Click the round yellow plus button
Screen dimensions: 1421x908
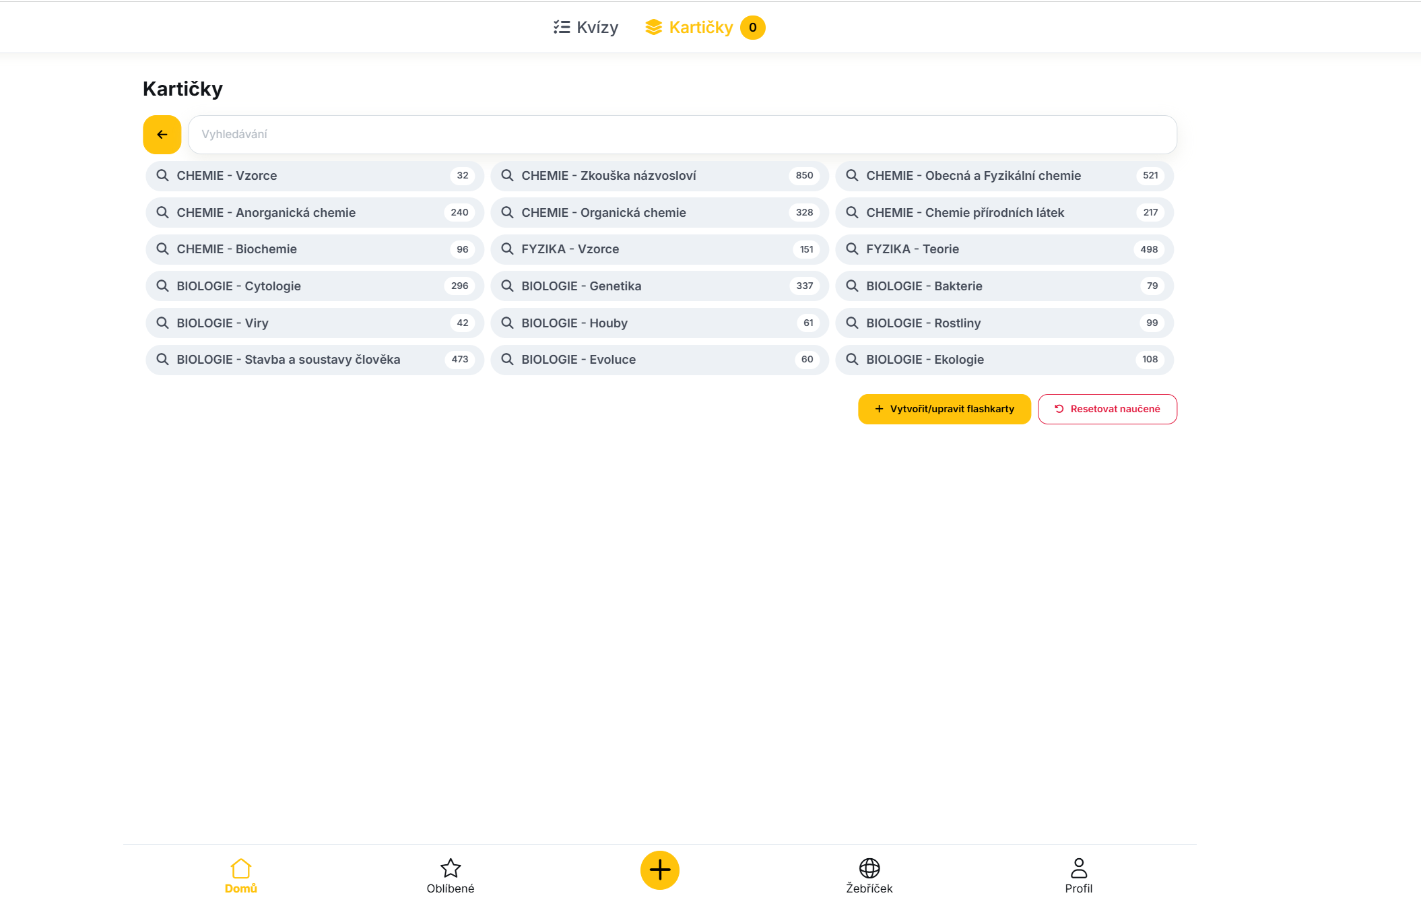(x=660, y=870)
